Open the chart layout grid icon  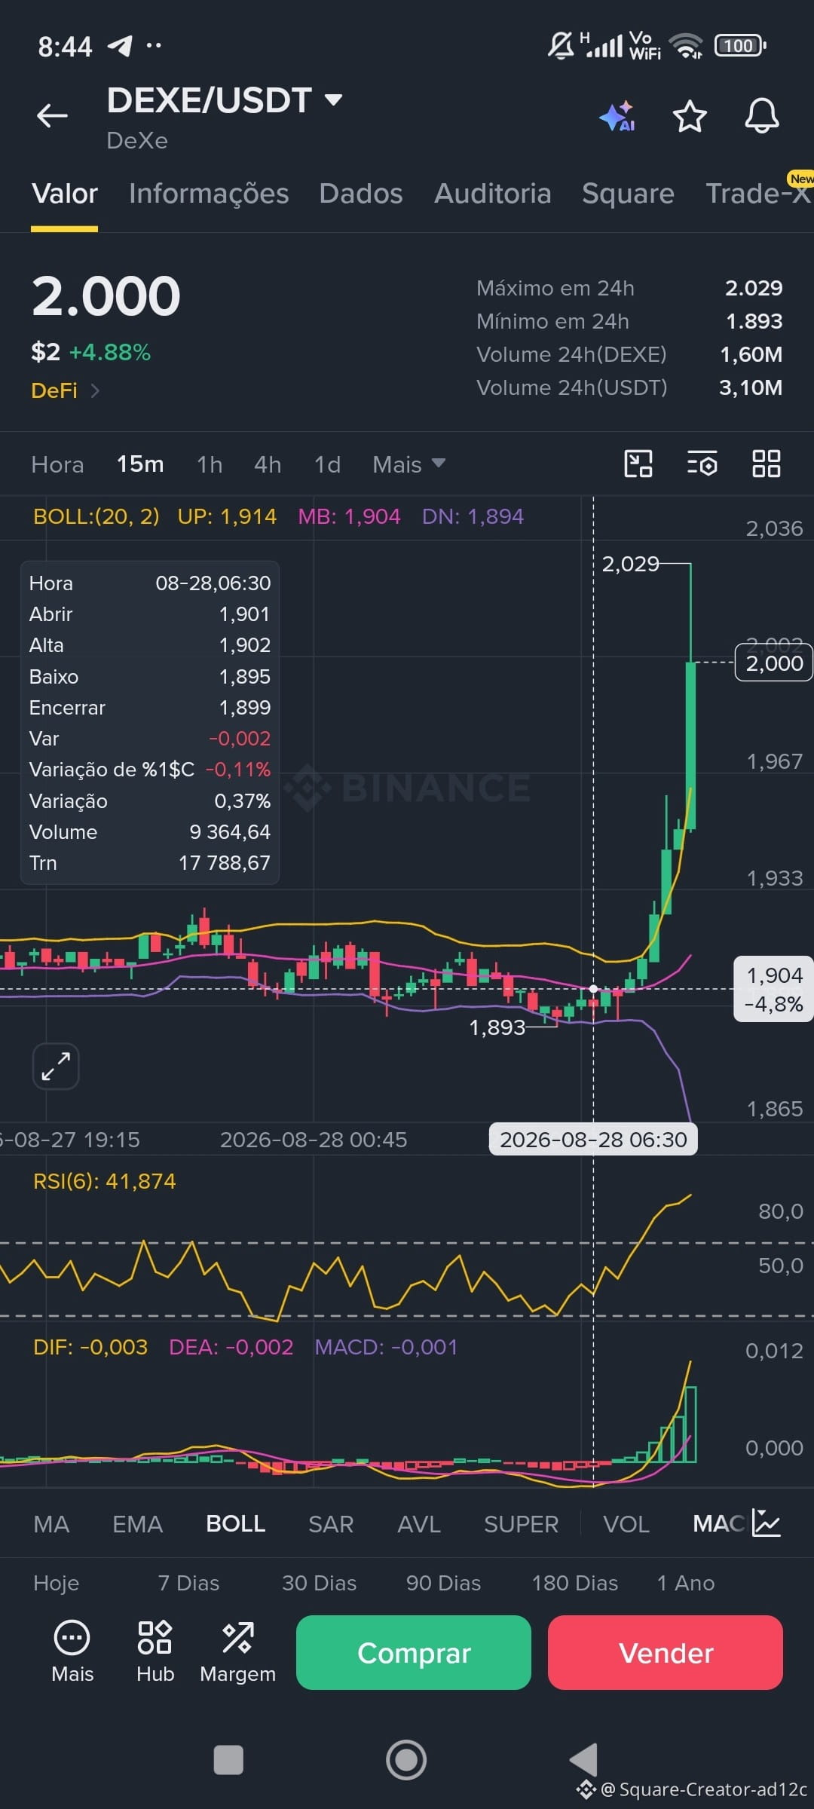pos(767,464)
